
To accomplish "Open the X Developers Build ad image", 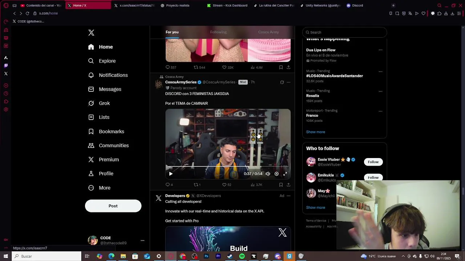I will coord(228,239).
